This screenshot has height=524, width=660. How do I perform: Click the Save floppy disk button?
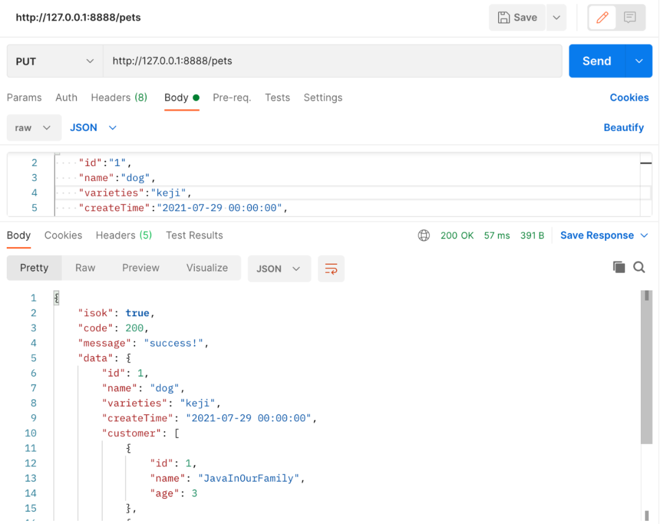518,18
